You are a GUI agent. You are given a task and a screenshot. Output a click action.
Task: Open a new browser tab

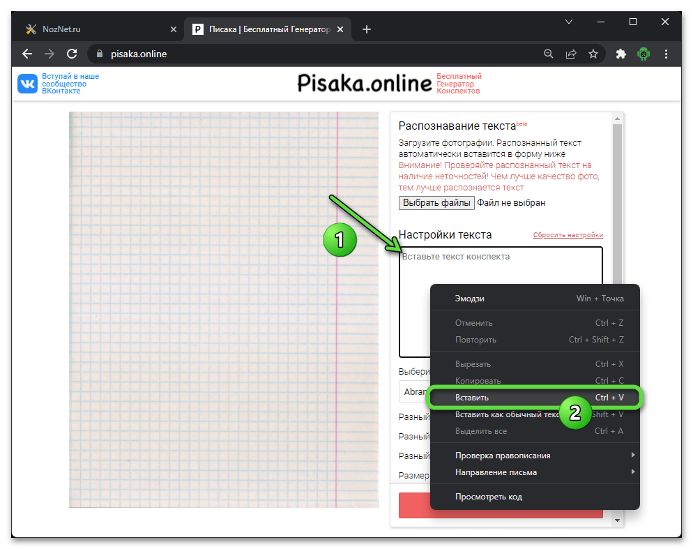click(367, 29)
